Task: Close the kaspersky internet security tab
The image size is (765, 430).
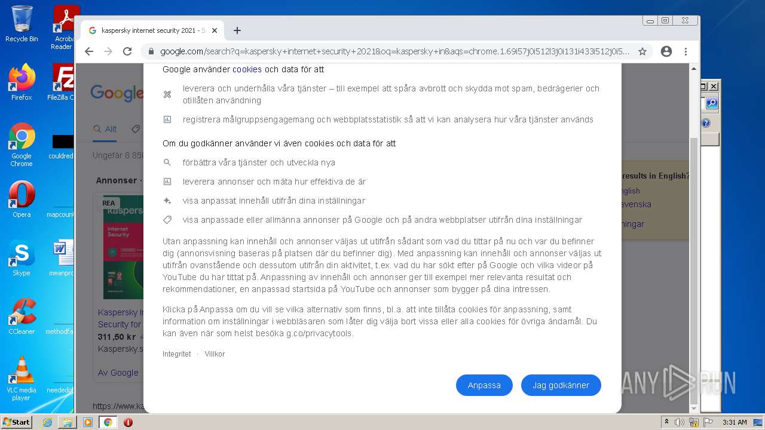Action: 215,30
